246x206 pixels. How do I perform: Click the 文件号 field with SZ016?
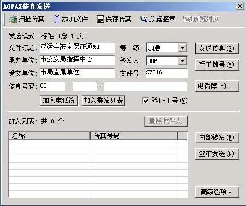click(x=166, y=73)
